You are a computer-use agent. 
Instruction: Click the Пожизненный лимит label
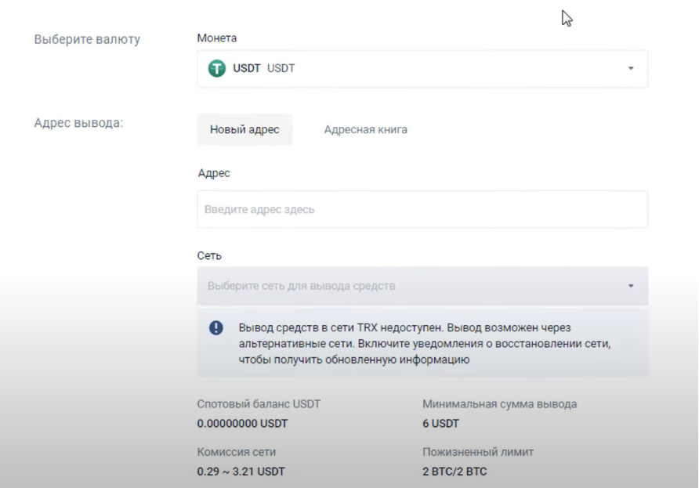478,452
